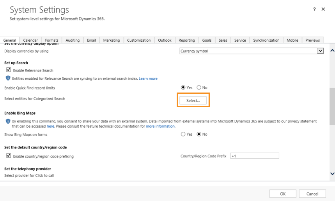Click the Bing Maps info shield icon
335x201 pixels.
point(8,121)
